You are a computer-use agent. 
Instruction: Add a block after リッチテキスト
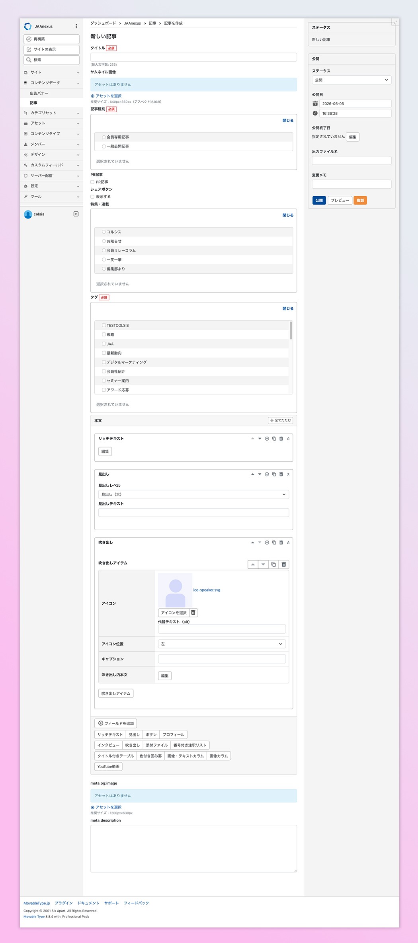(x=267, y=439)
